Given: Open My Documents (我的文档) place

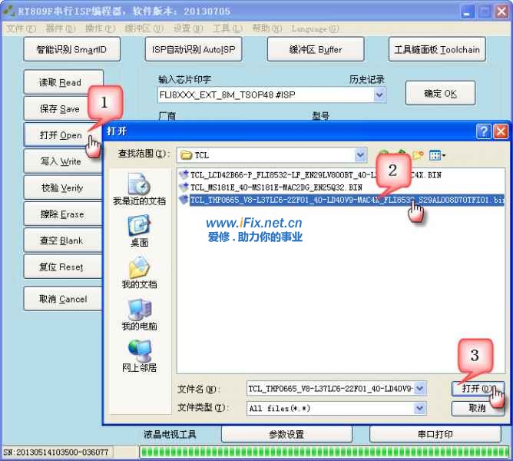Looking at the screenshot, I should [139, 272].
